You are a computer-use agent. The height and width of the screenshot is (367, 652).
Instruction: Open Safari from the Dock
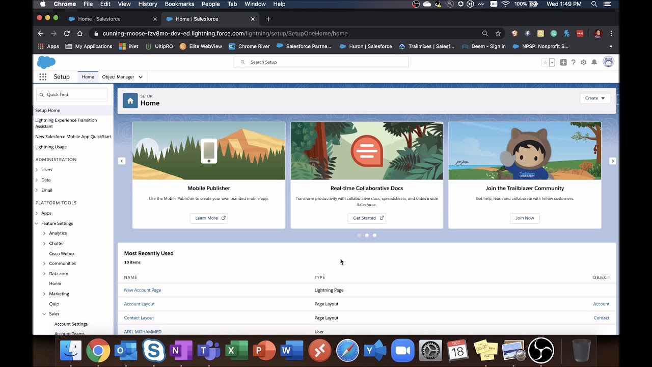tap(347, 351)
